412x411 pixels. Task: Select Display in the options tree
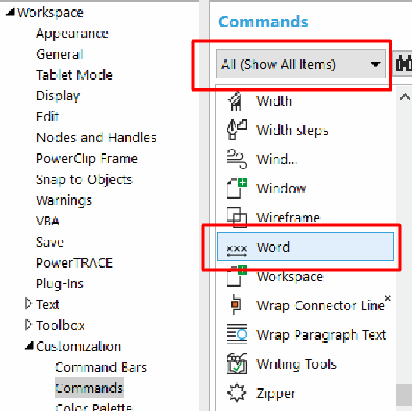58,96
